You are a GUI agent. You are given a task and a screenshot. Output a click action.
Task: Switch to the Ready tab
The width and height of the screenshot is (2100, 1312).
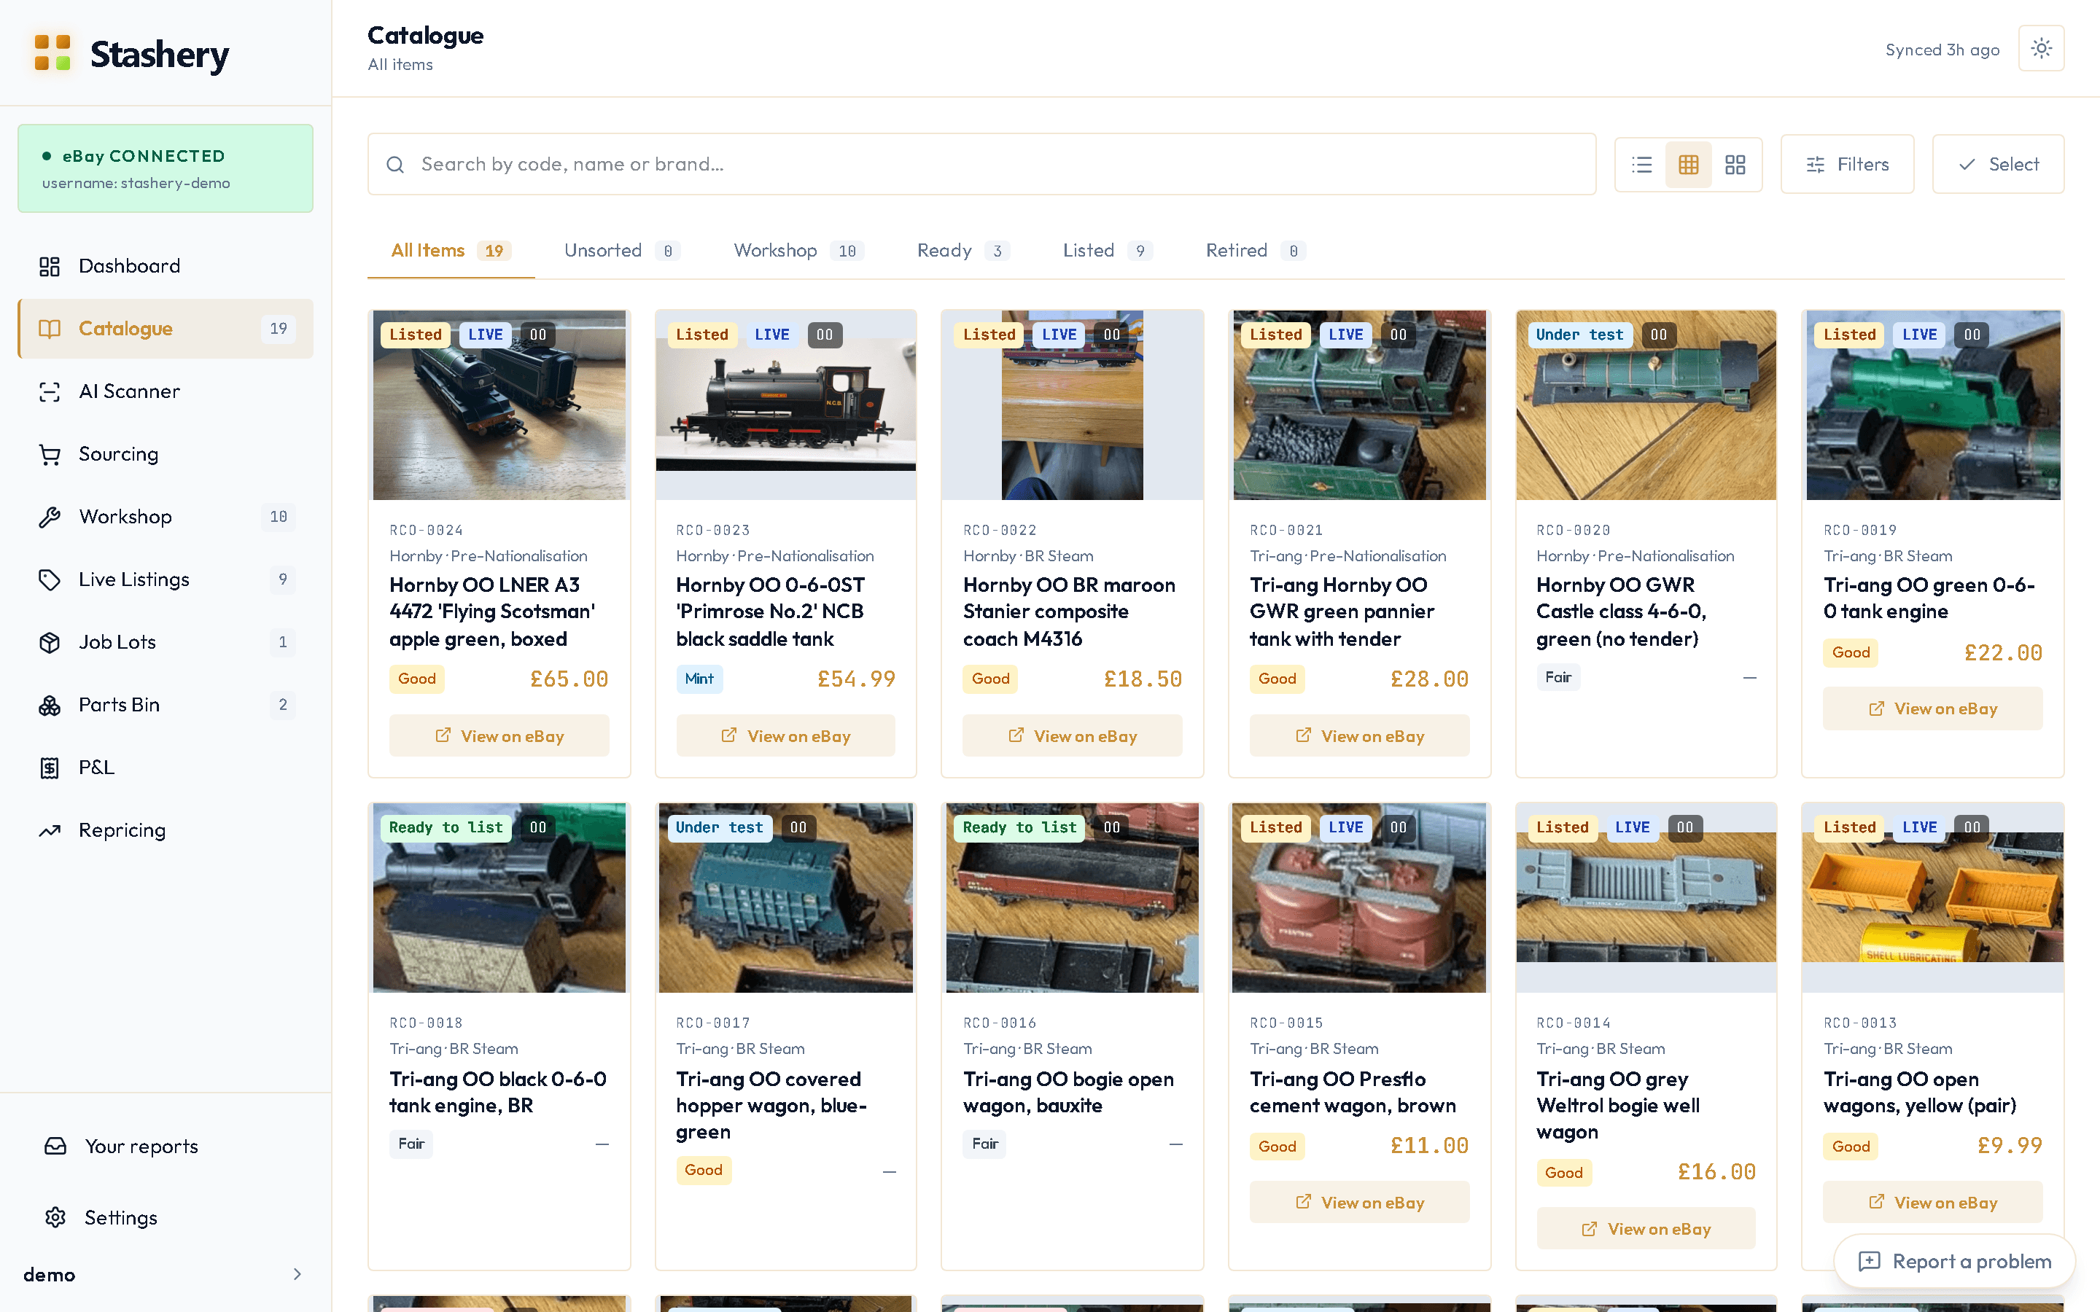point(962,251)
